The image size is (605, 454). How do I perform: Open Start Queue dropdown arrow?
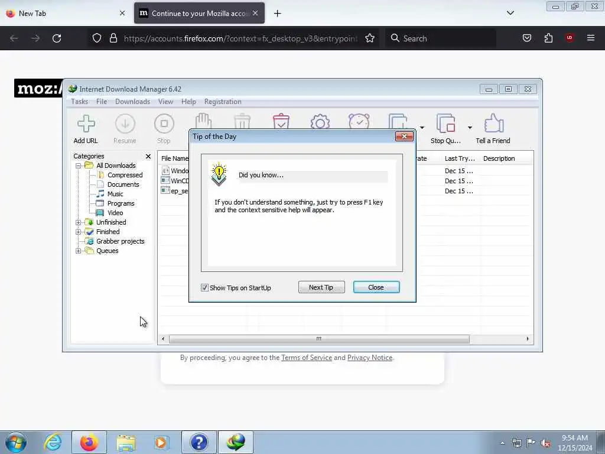(x=422, y=128)
